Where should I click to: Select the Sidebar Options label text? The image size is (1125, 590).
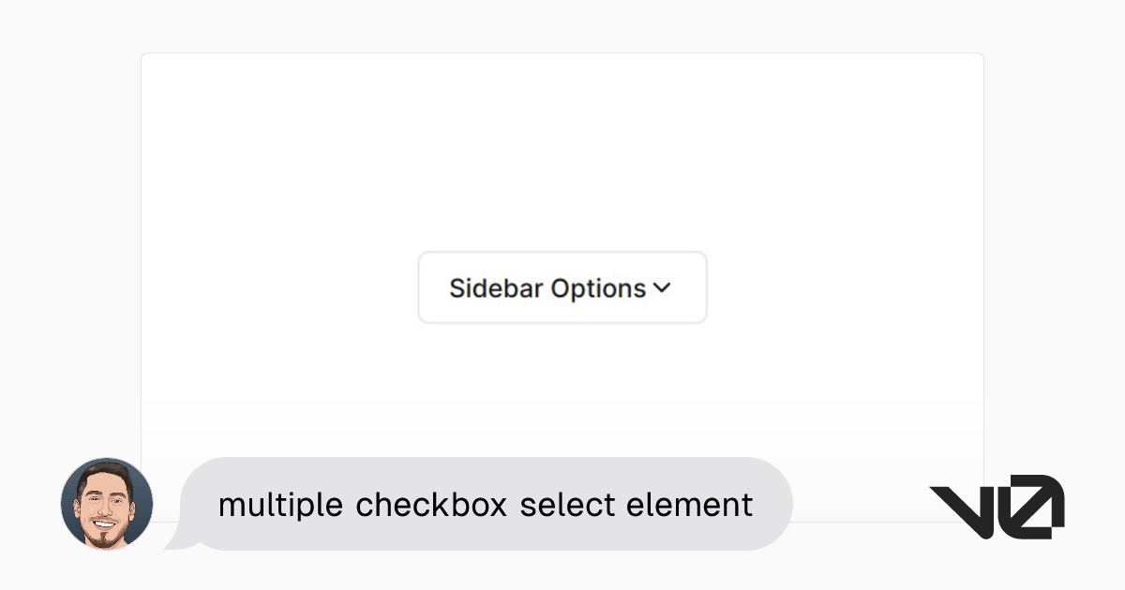pos(547,288)
